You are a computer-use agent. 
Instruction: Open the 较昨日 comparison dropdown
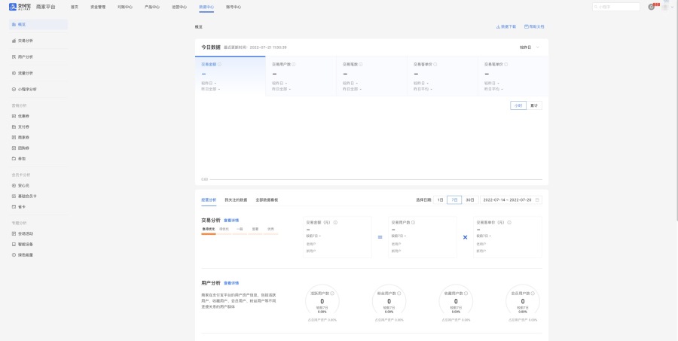tap(530, 47)
